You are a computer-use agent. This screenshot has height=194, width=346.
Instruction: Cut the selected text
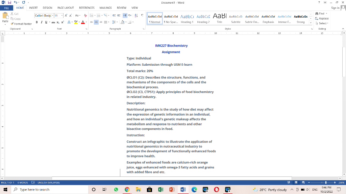pos(15,13)
